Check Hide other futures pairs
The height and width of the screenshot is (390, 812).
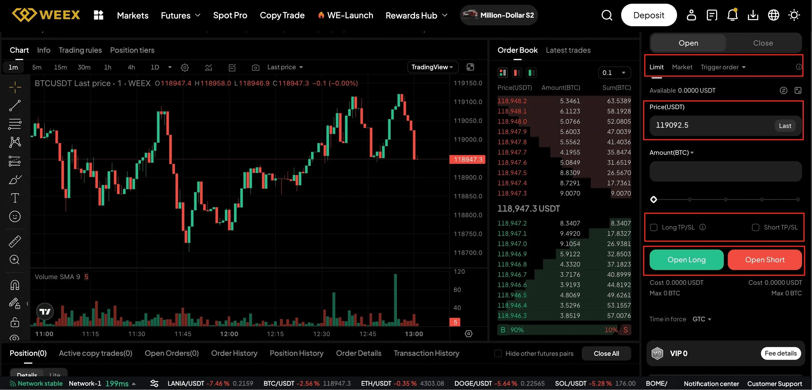pyautogui.click(x=498, y=353)
